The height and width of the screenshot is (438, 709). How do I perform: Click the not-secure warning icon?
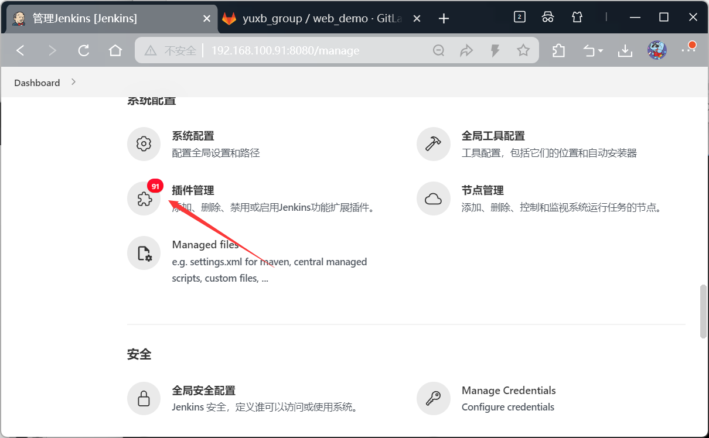coord(151,51)
